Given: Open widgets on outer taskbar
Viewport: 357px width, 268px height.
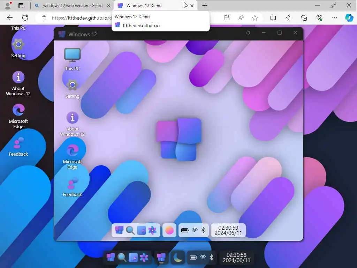Looking at the screenshot, I should point(133,258).
